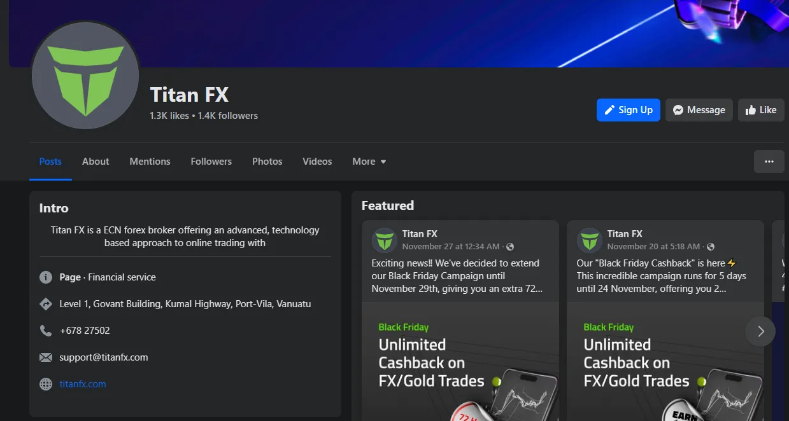Switch to the Posts tab

[50, 162]
